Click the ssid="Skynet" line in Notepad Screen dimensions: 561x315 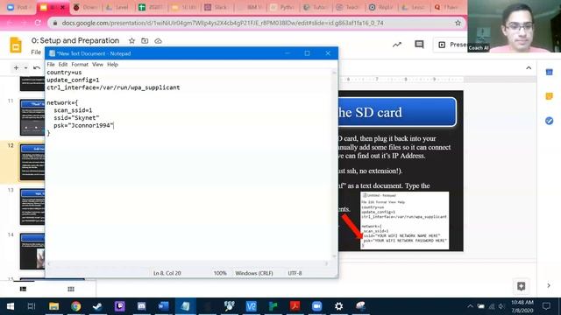(76, 118)
